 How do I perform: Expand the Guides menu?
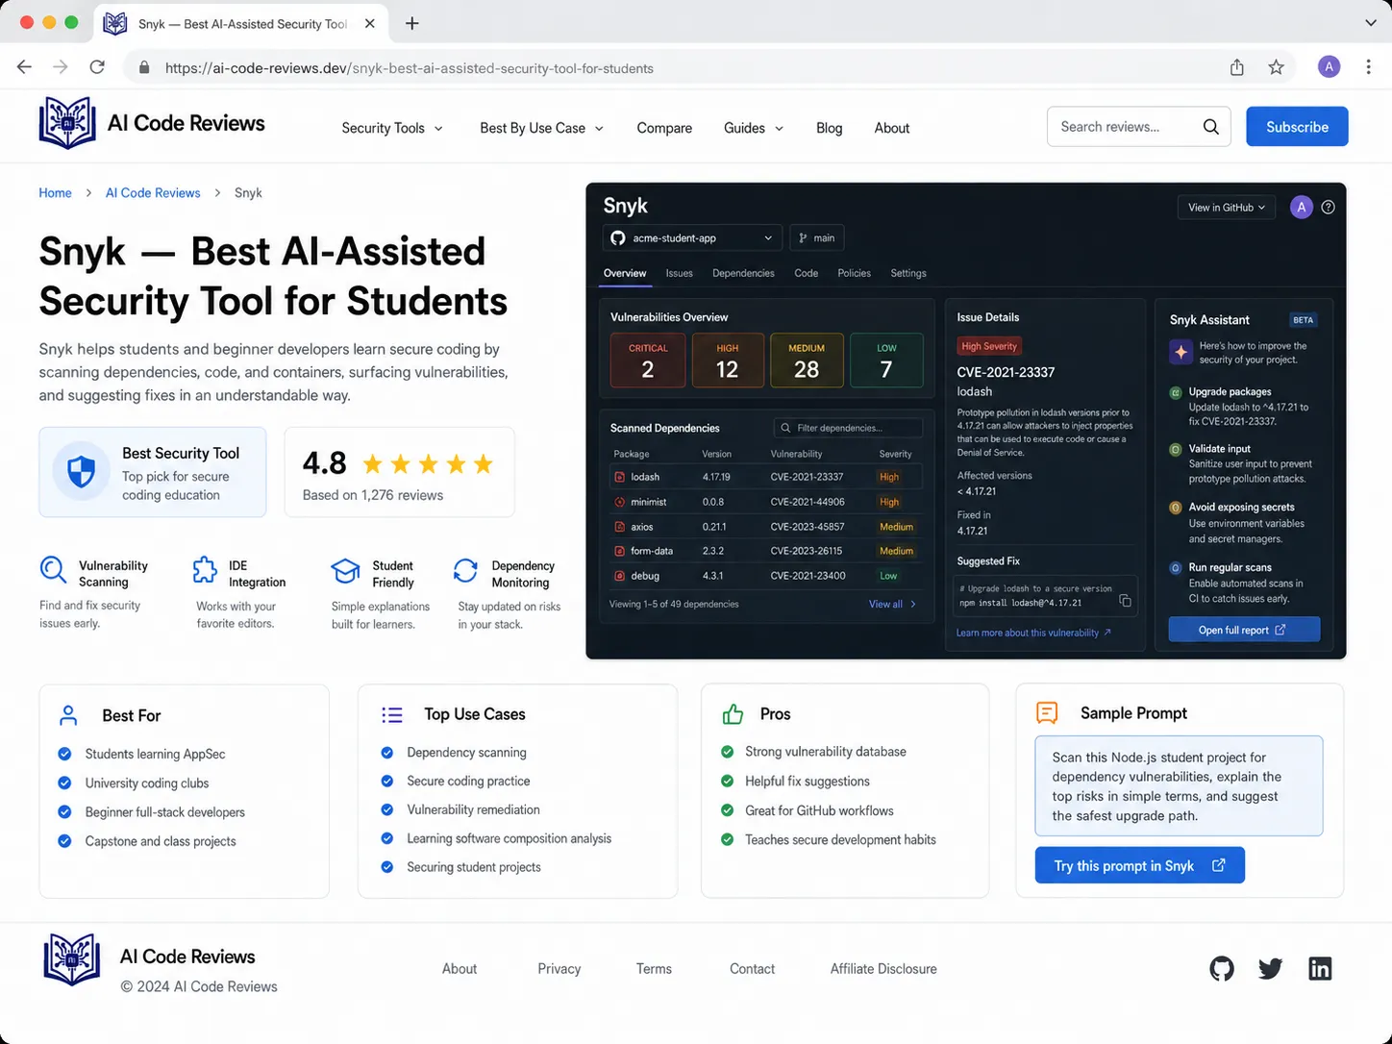click(754, 128)
